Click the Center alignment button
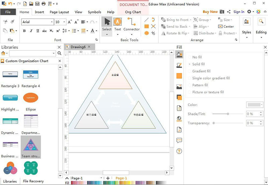This screenshot has width=268, height=185. coord(226,26)
